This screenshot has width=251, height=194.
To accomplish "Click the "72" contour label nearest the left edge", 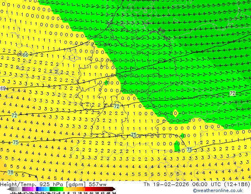I will 14,115.
